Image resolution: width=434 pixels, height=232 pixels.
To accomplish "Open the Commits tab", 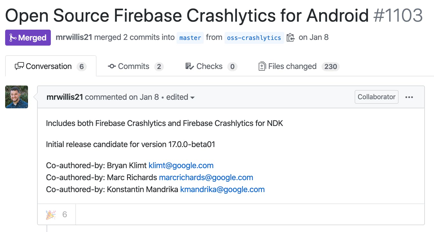I will point(136,66).
